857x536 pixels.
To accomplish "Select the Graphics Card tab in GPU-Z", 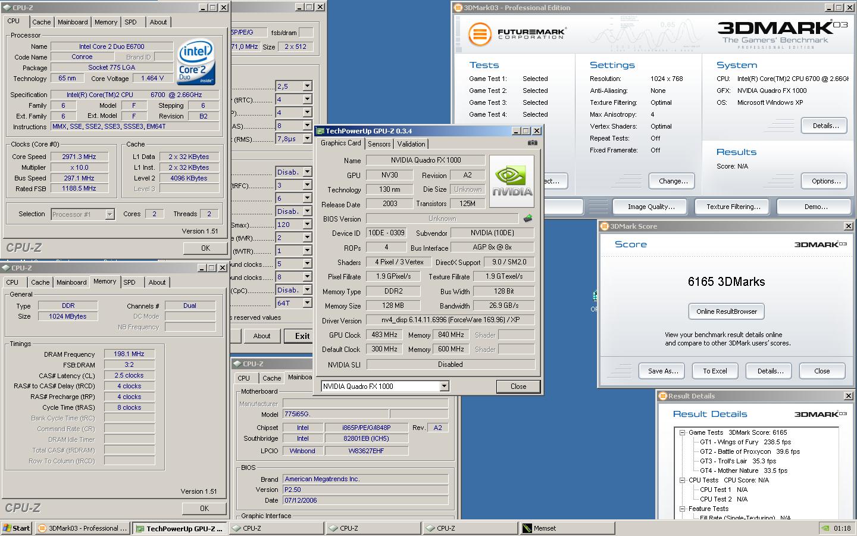I will pos(340,143).
